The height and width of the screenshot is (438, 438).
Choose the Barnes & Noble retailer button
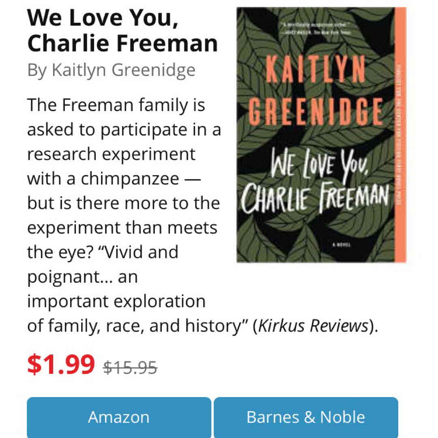coord(306,417)
